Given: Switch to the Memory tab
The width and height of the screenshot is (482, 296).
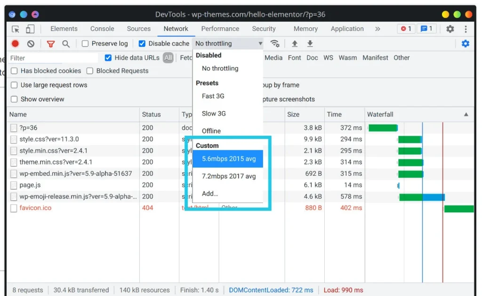Looking at the screenshot, I should pos(305,29).
